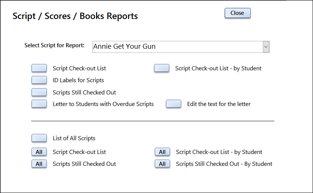Click All for Script Check-out List by Student
Viewport: 313px width, 193px height.
point(163,152)
